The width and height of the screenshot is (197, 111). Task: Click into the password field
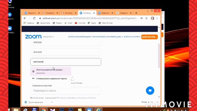click(66, 62)
